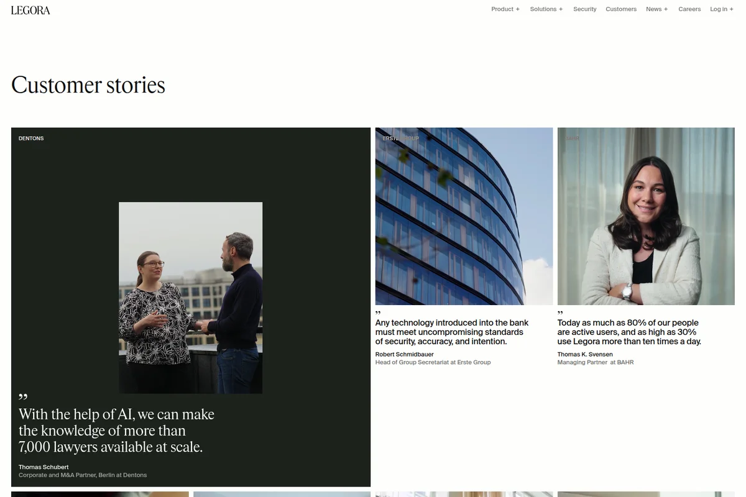This screenshot has width=746, height=497.
Task: Click the BAHR label on the portrait card
Action: click(571, 138)
